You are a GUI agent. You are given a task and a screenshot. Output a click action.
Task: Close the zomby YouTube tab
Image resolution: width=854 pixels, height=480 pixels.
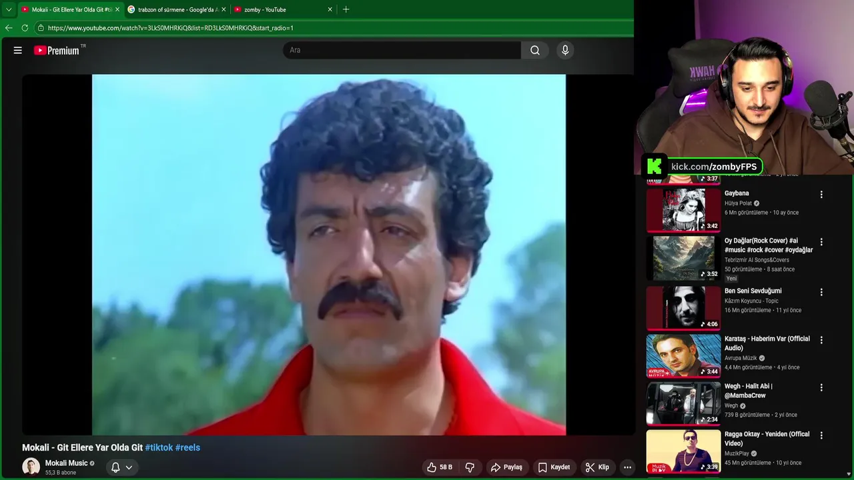coord(330,9)
